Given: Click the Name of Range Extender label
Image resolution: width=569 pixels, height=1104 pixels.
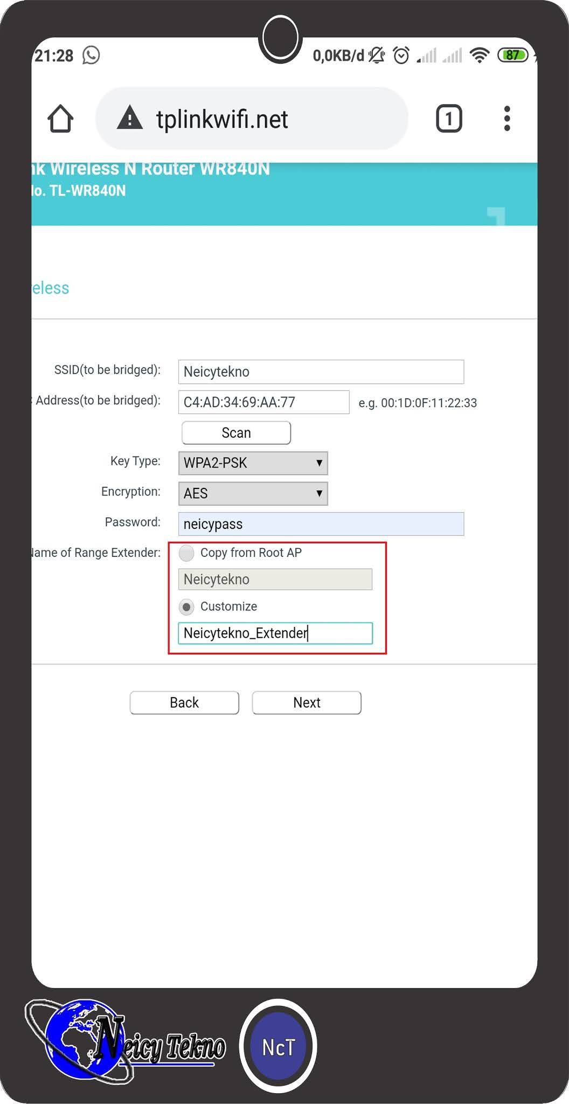Looking at the screenshot, I should (96, 553).
